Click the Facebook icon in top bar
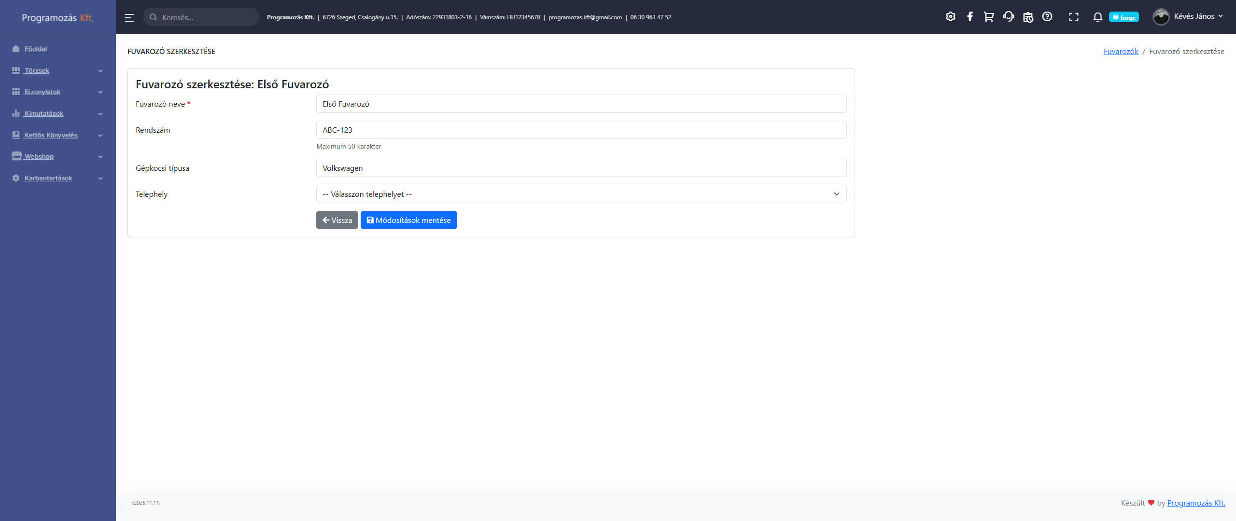 coord(969,17)
